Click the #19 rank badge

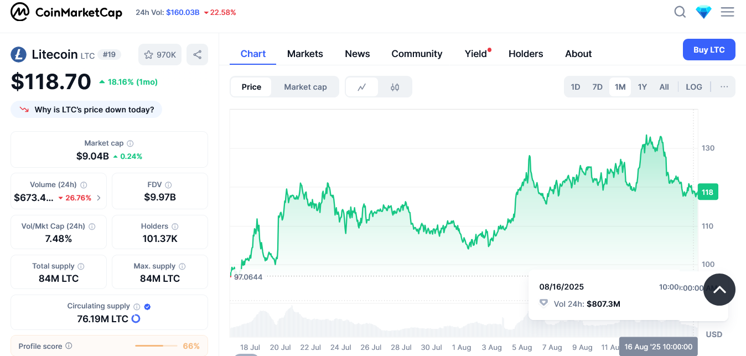click(109, 55)
